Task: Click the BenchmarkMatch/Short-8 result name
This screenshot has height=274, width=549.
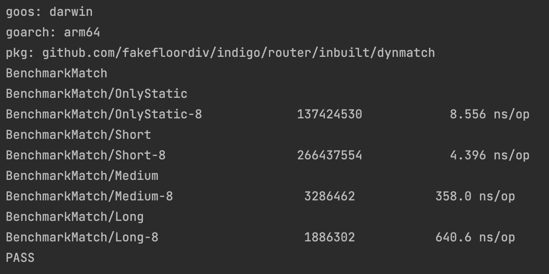Action: pos(86,155)
